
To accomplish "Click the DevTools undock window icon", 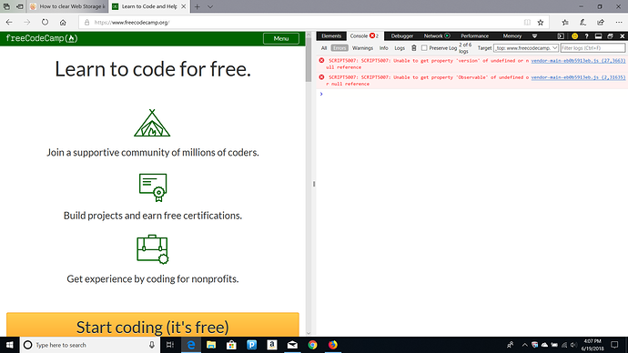I will coord(610,36).
